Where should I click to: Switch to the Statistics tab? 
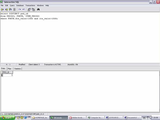[18, 69]
